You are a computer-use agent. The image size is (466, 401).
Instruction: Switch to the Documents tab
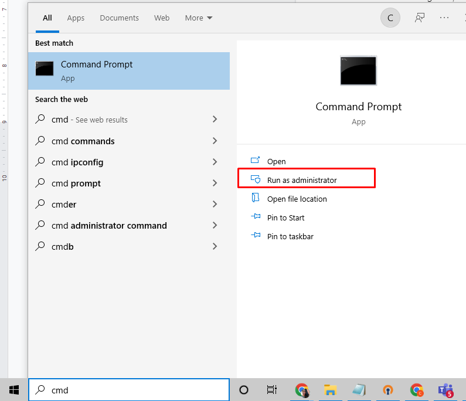pos(119,18)
